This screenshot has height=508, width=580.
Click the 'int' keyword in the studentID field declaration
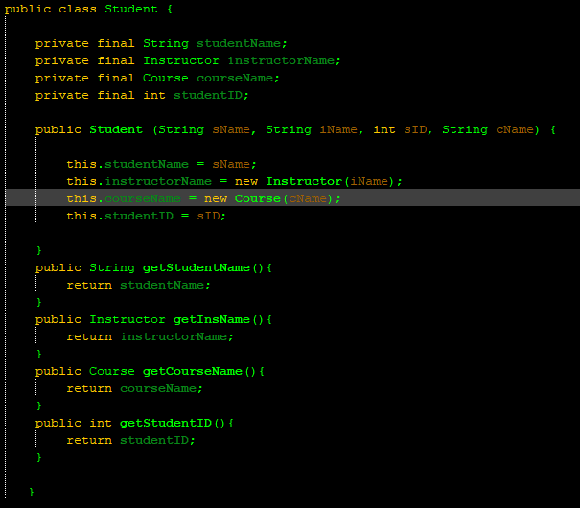pyautogui.click(x=154, y=96)
